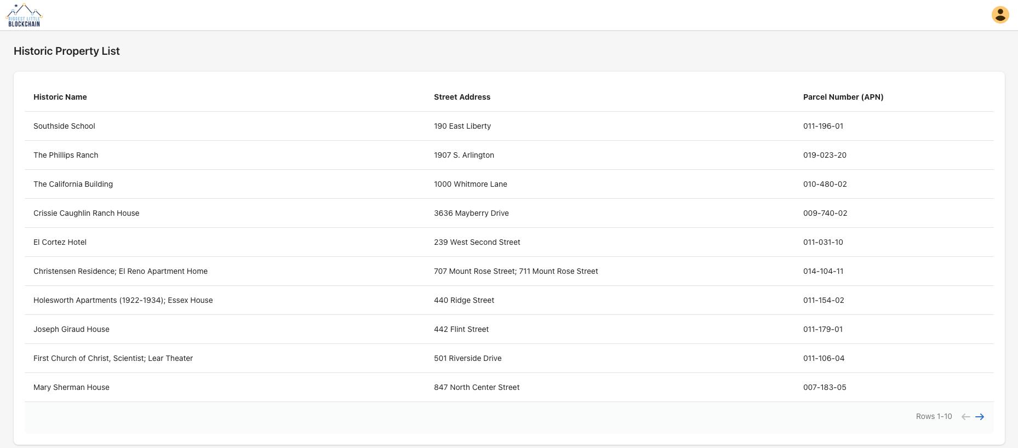
Task: Click the previous page arrow
Action: point(965,417)
